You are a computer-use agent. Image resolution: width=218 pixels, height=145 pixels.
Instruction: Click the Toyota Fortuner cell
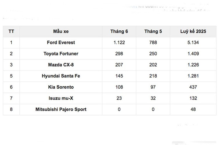point(61,54)
